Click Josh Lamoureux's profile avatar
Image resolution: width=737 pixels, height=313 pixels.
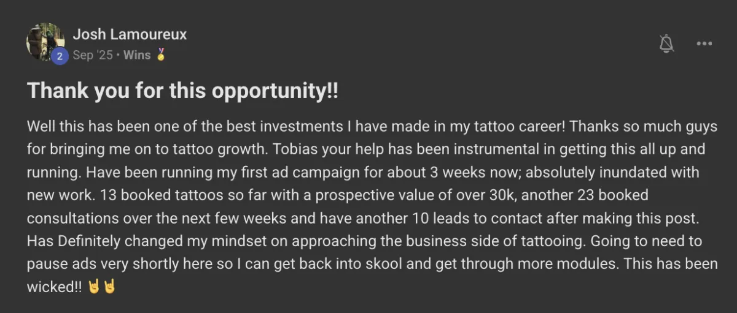point(45,42)
